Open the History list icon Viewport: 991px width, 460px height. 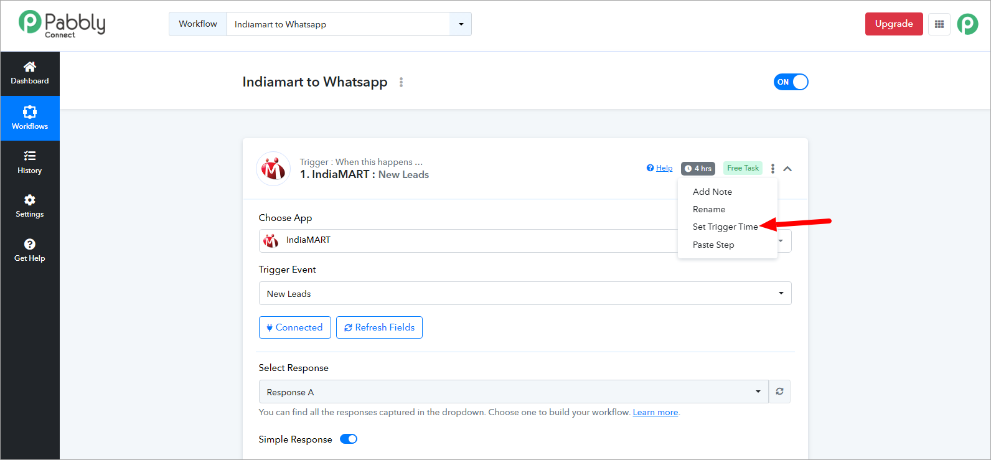[30, 156]
